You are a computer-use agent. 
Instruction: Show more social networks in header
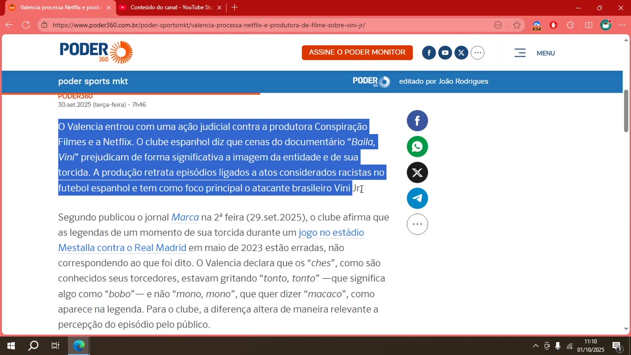pyautogui.click(x=477, y=53)
